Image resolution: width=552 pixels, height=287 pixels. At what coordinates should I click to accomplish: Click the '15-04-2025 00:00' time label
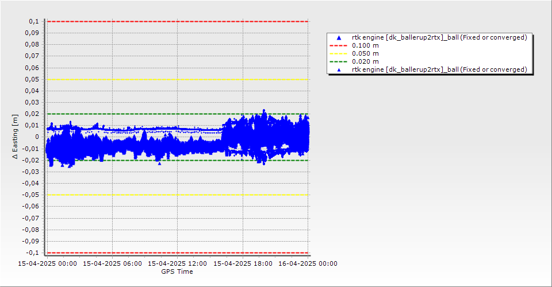(47, 263)
